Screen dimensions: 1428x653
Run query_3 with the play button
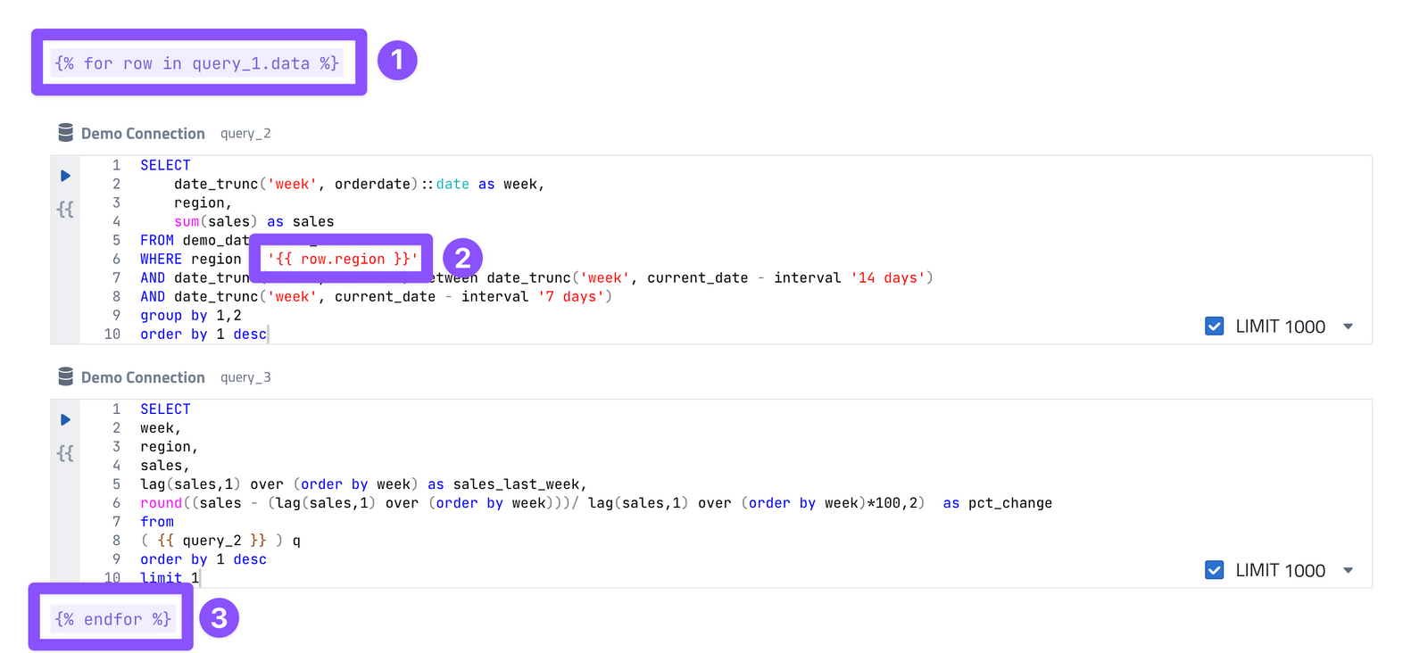coord(65,419)
